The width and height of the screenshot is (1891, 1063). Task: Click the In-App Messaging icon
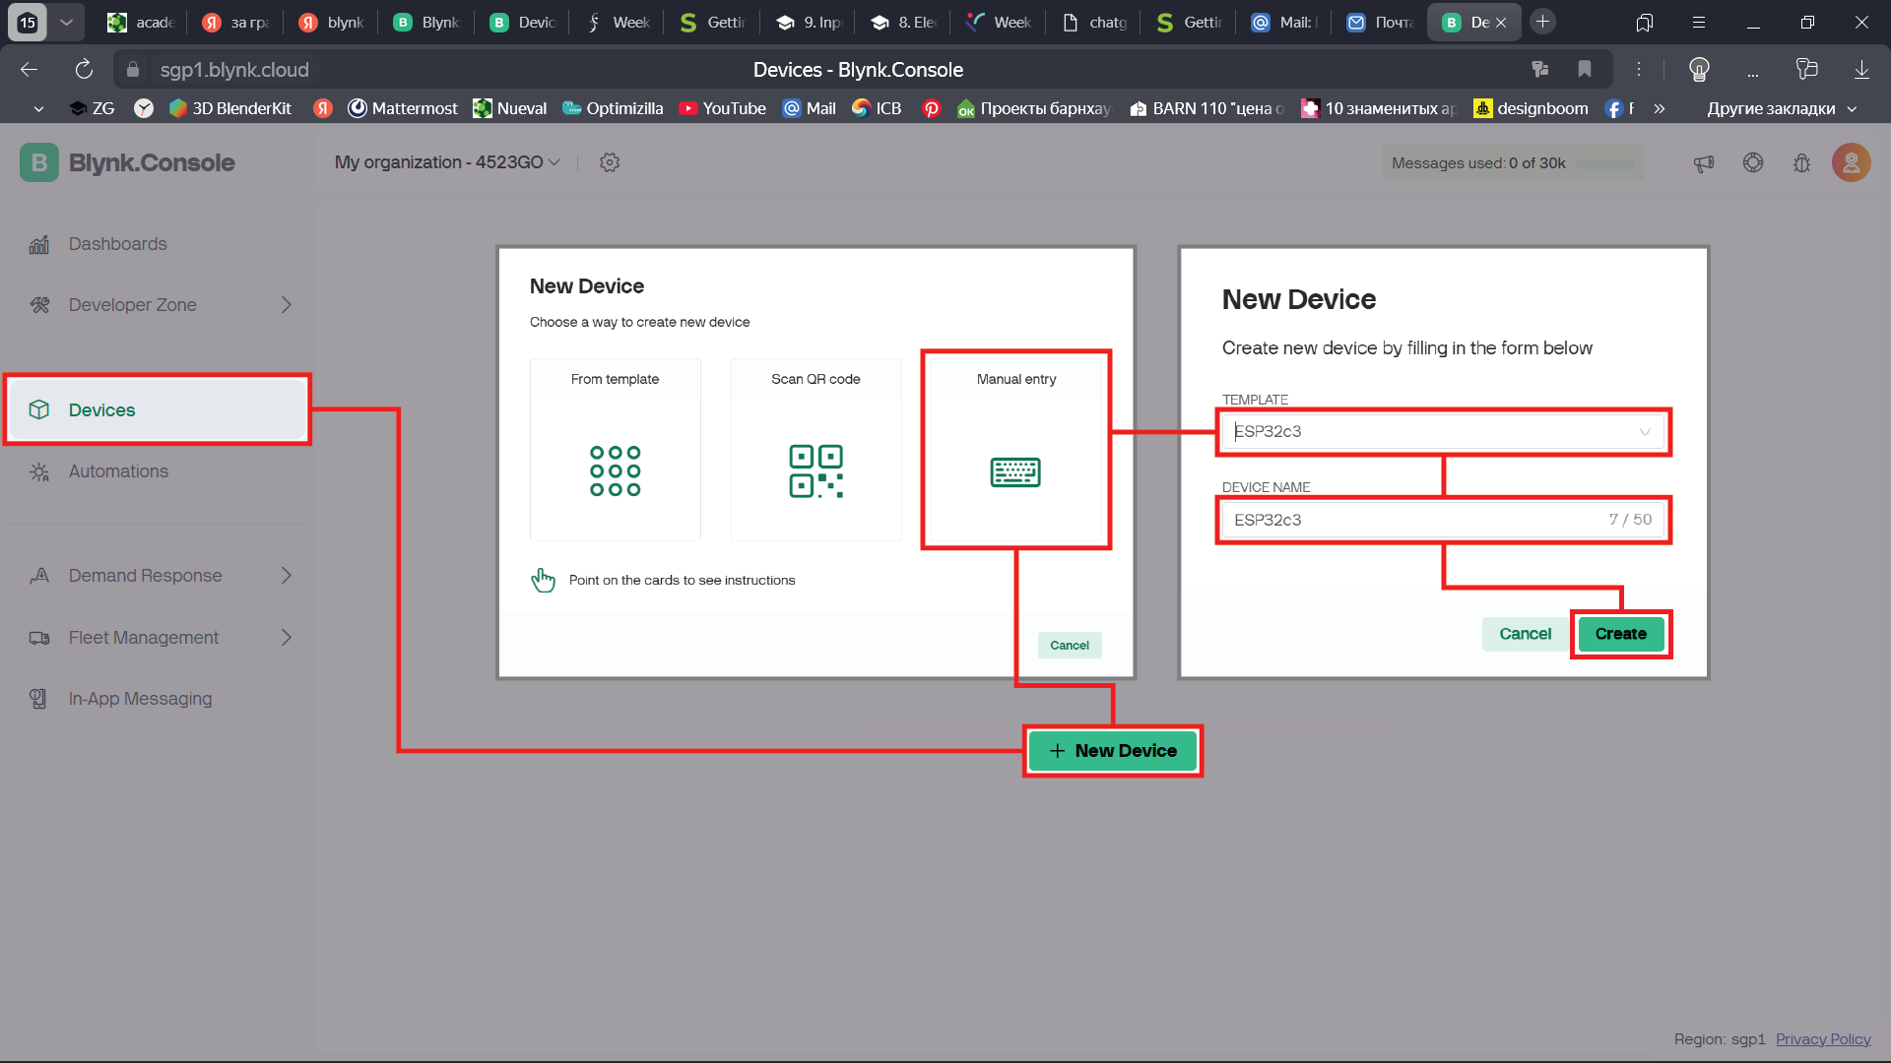click(x=39, y=699)
